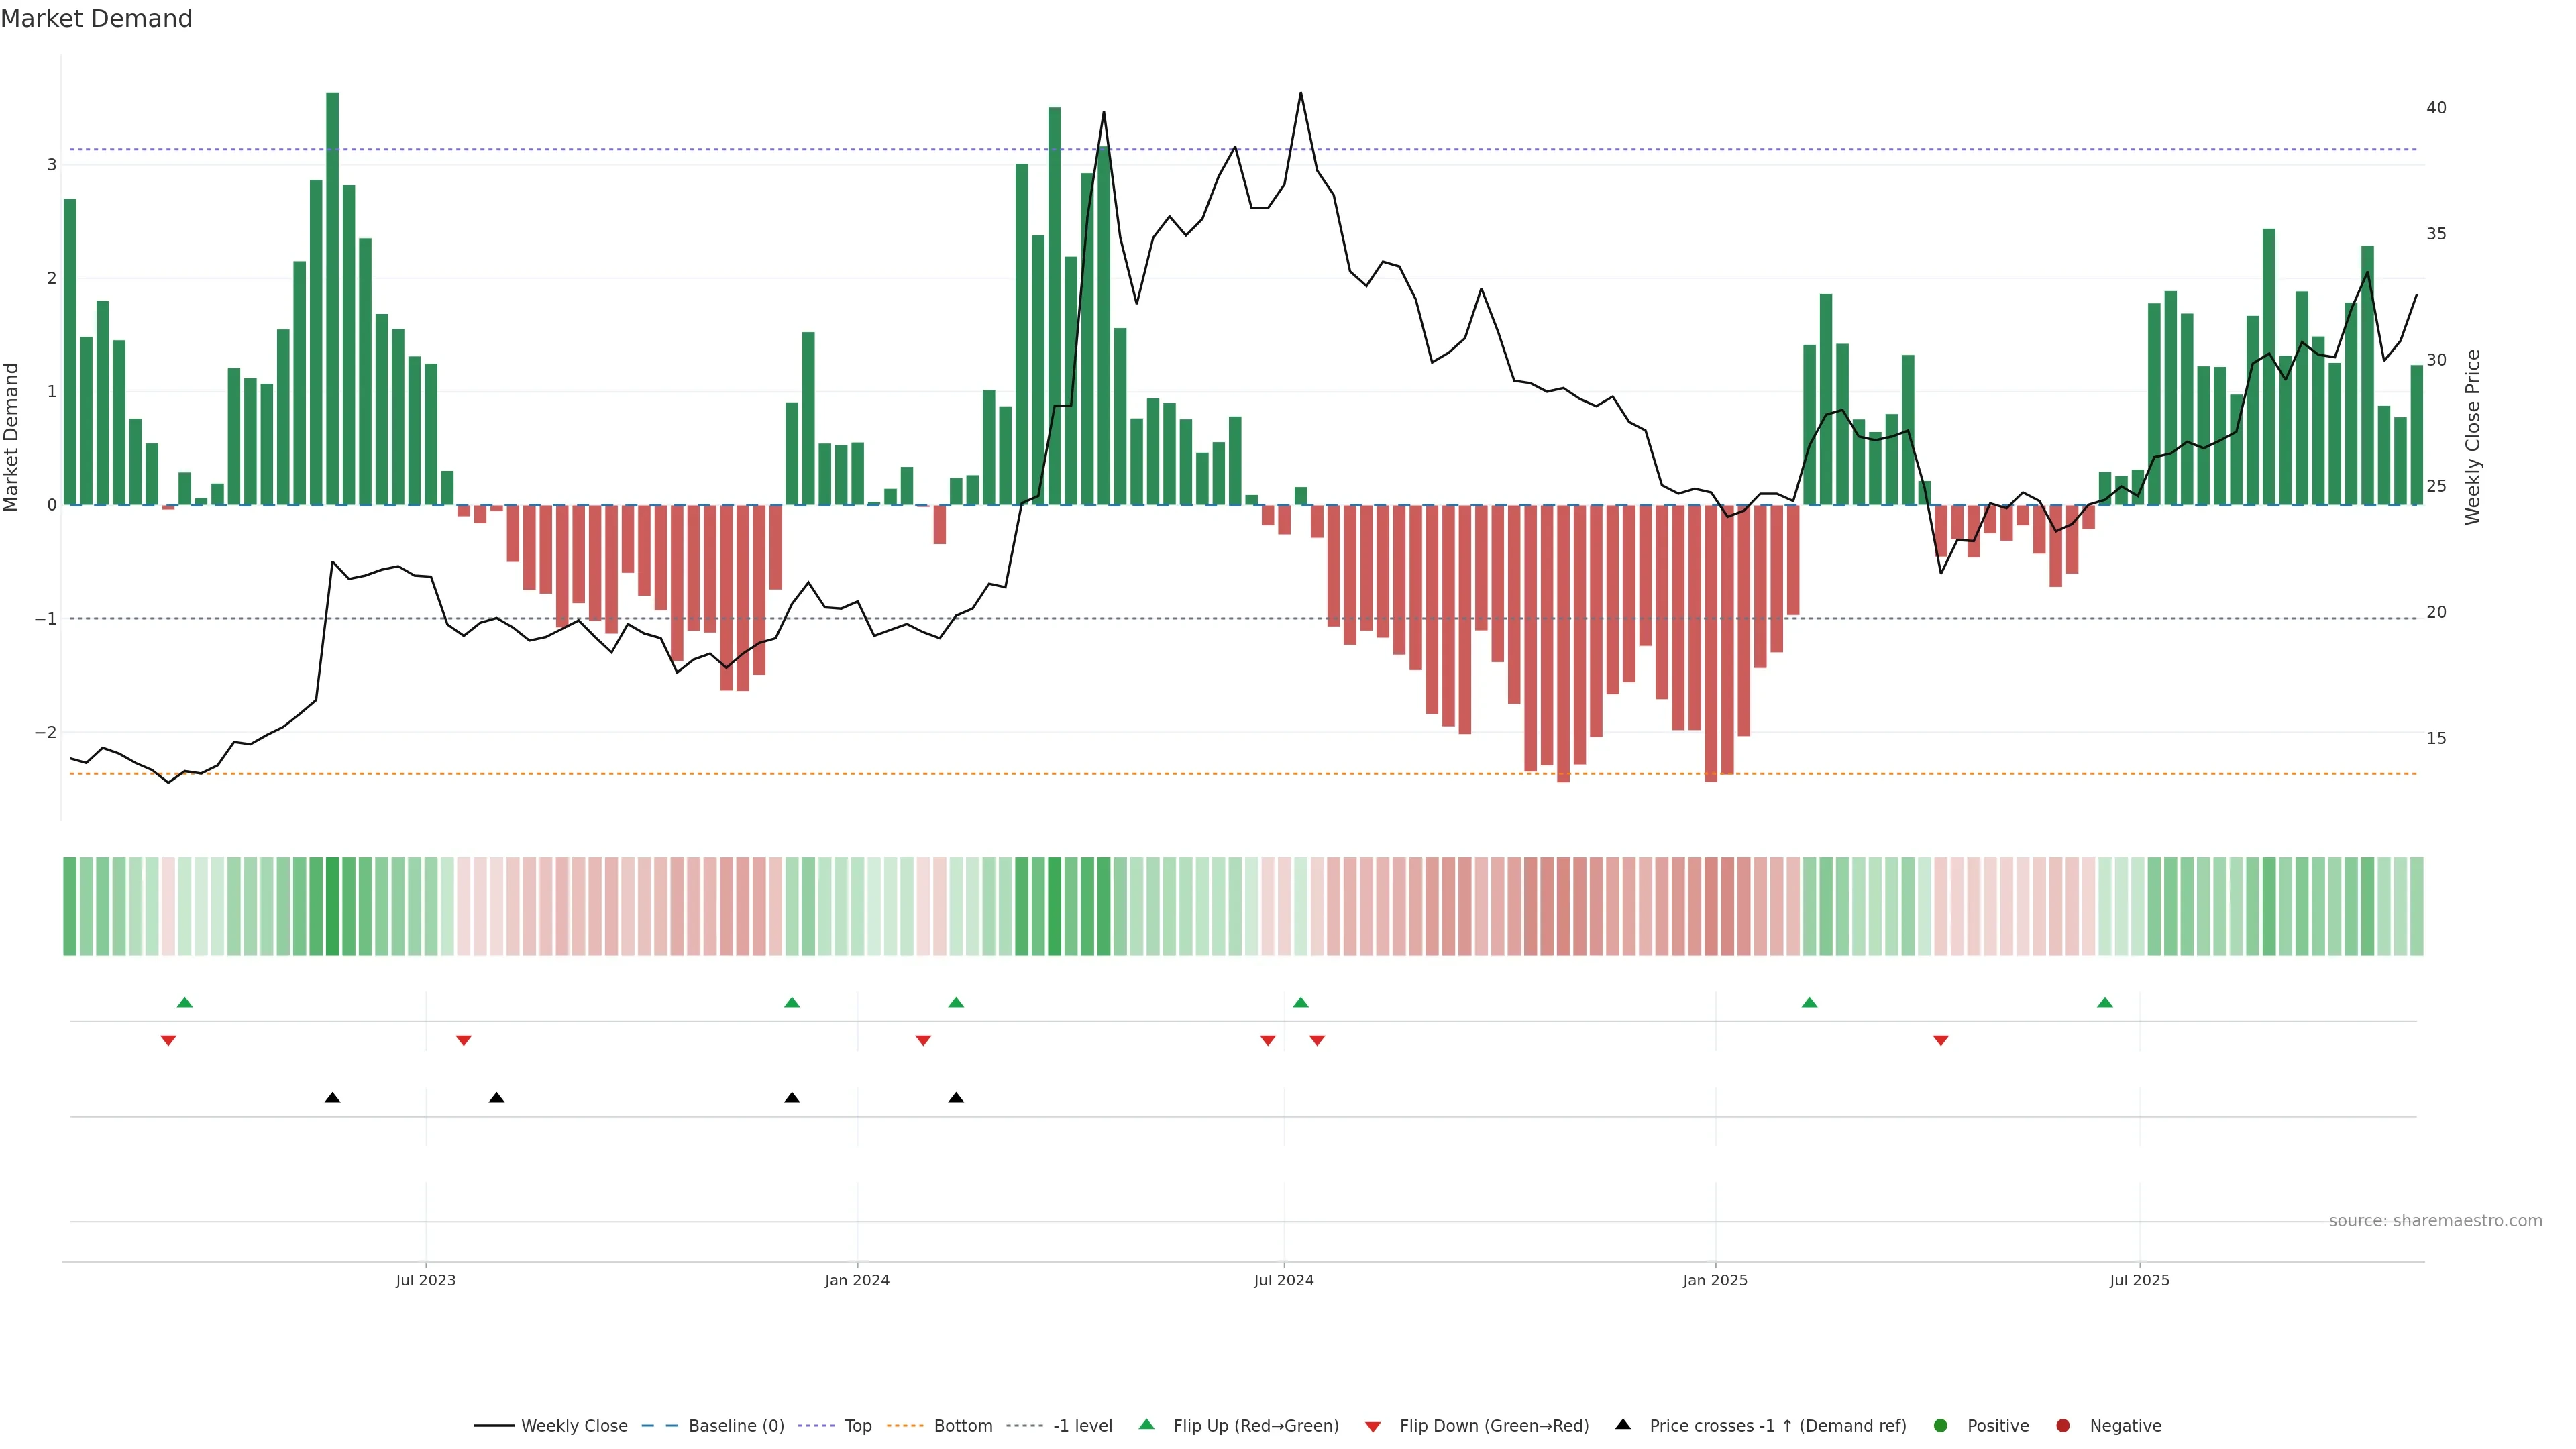Click the dark red Negative circle legend icon

(x=2063, y=1425)
